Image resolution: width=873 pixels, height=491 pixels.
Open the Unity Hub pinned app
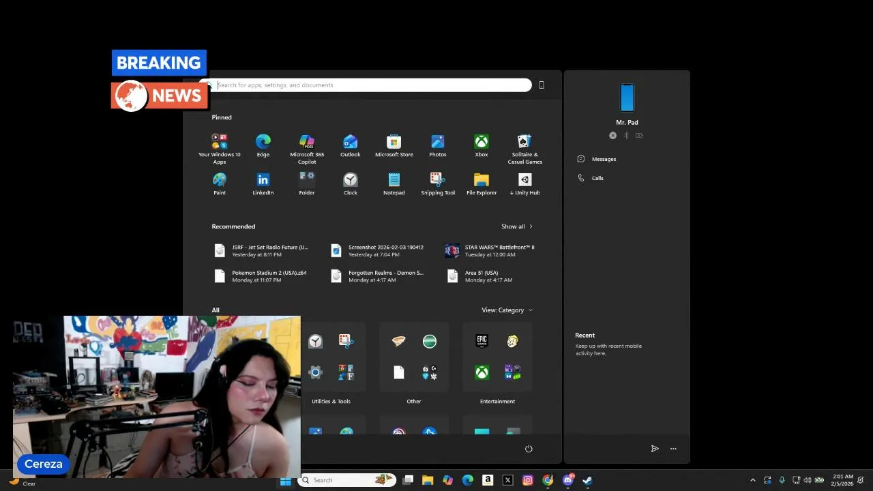coord(525,184)
